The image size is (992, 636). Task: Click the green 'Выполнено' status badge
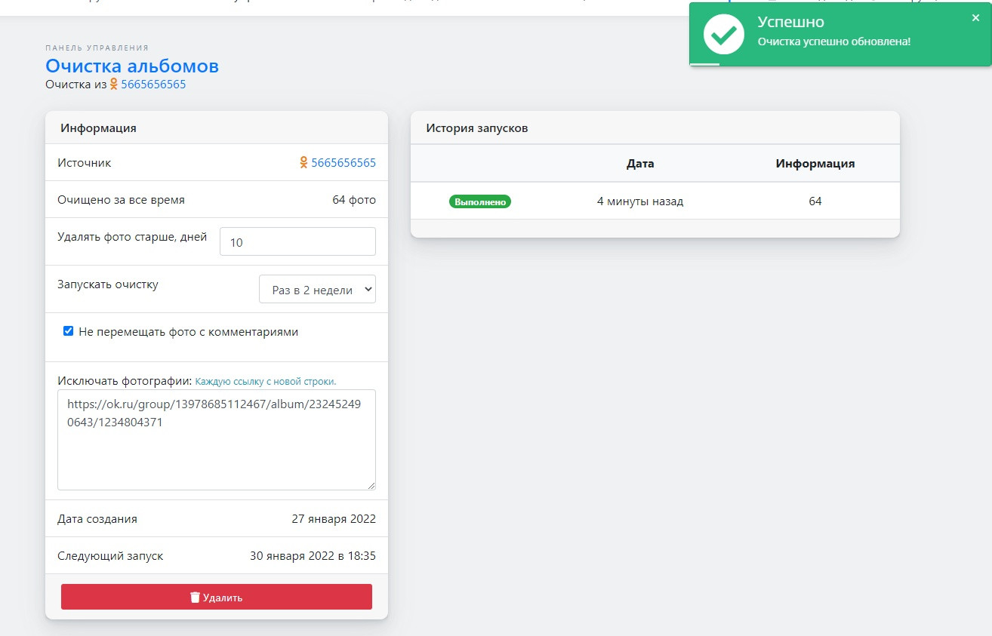click(480, 201)
